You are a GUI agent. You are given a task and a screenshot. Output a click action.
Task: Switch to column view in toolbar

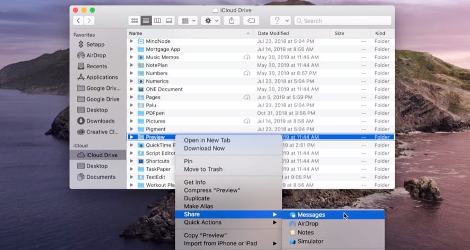tap(157, 21)
